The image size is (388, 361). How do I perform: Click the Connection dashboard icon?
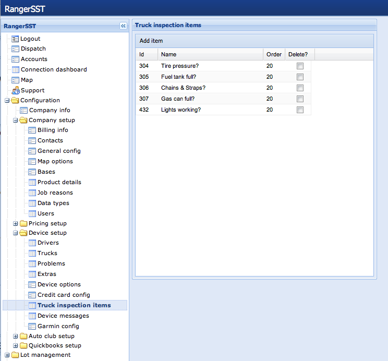pos(15,69)
